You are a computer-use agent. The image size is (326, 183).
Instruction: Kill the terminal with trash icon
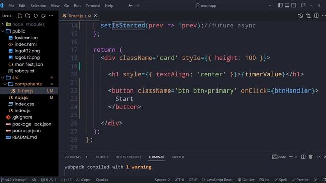click(311, 157)
